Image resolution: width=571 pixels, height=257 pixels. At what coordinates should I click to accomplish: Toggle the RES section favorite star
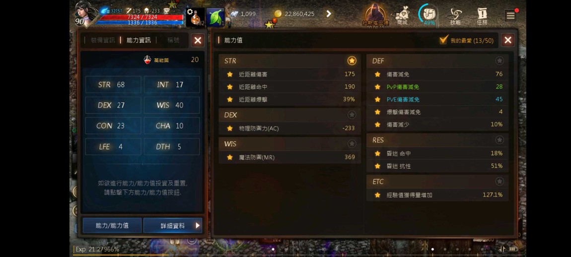coord(500,140)
